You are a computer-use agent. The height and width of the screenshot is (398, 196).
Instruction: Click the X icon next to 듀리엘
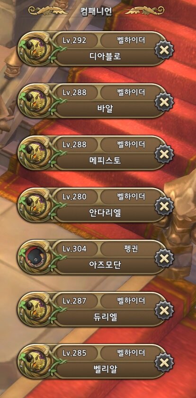164,310
